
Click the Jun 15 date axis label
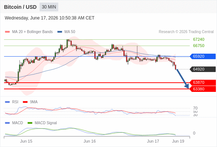point(26,141)
